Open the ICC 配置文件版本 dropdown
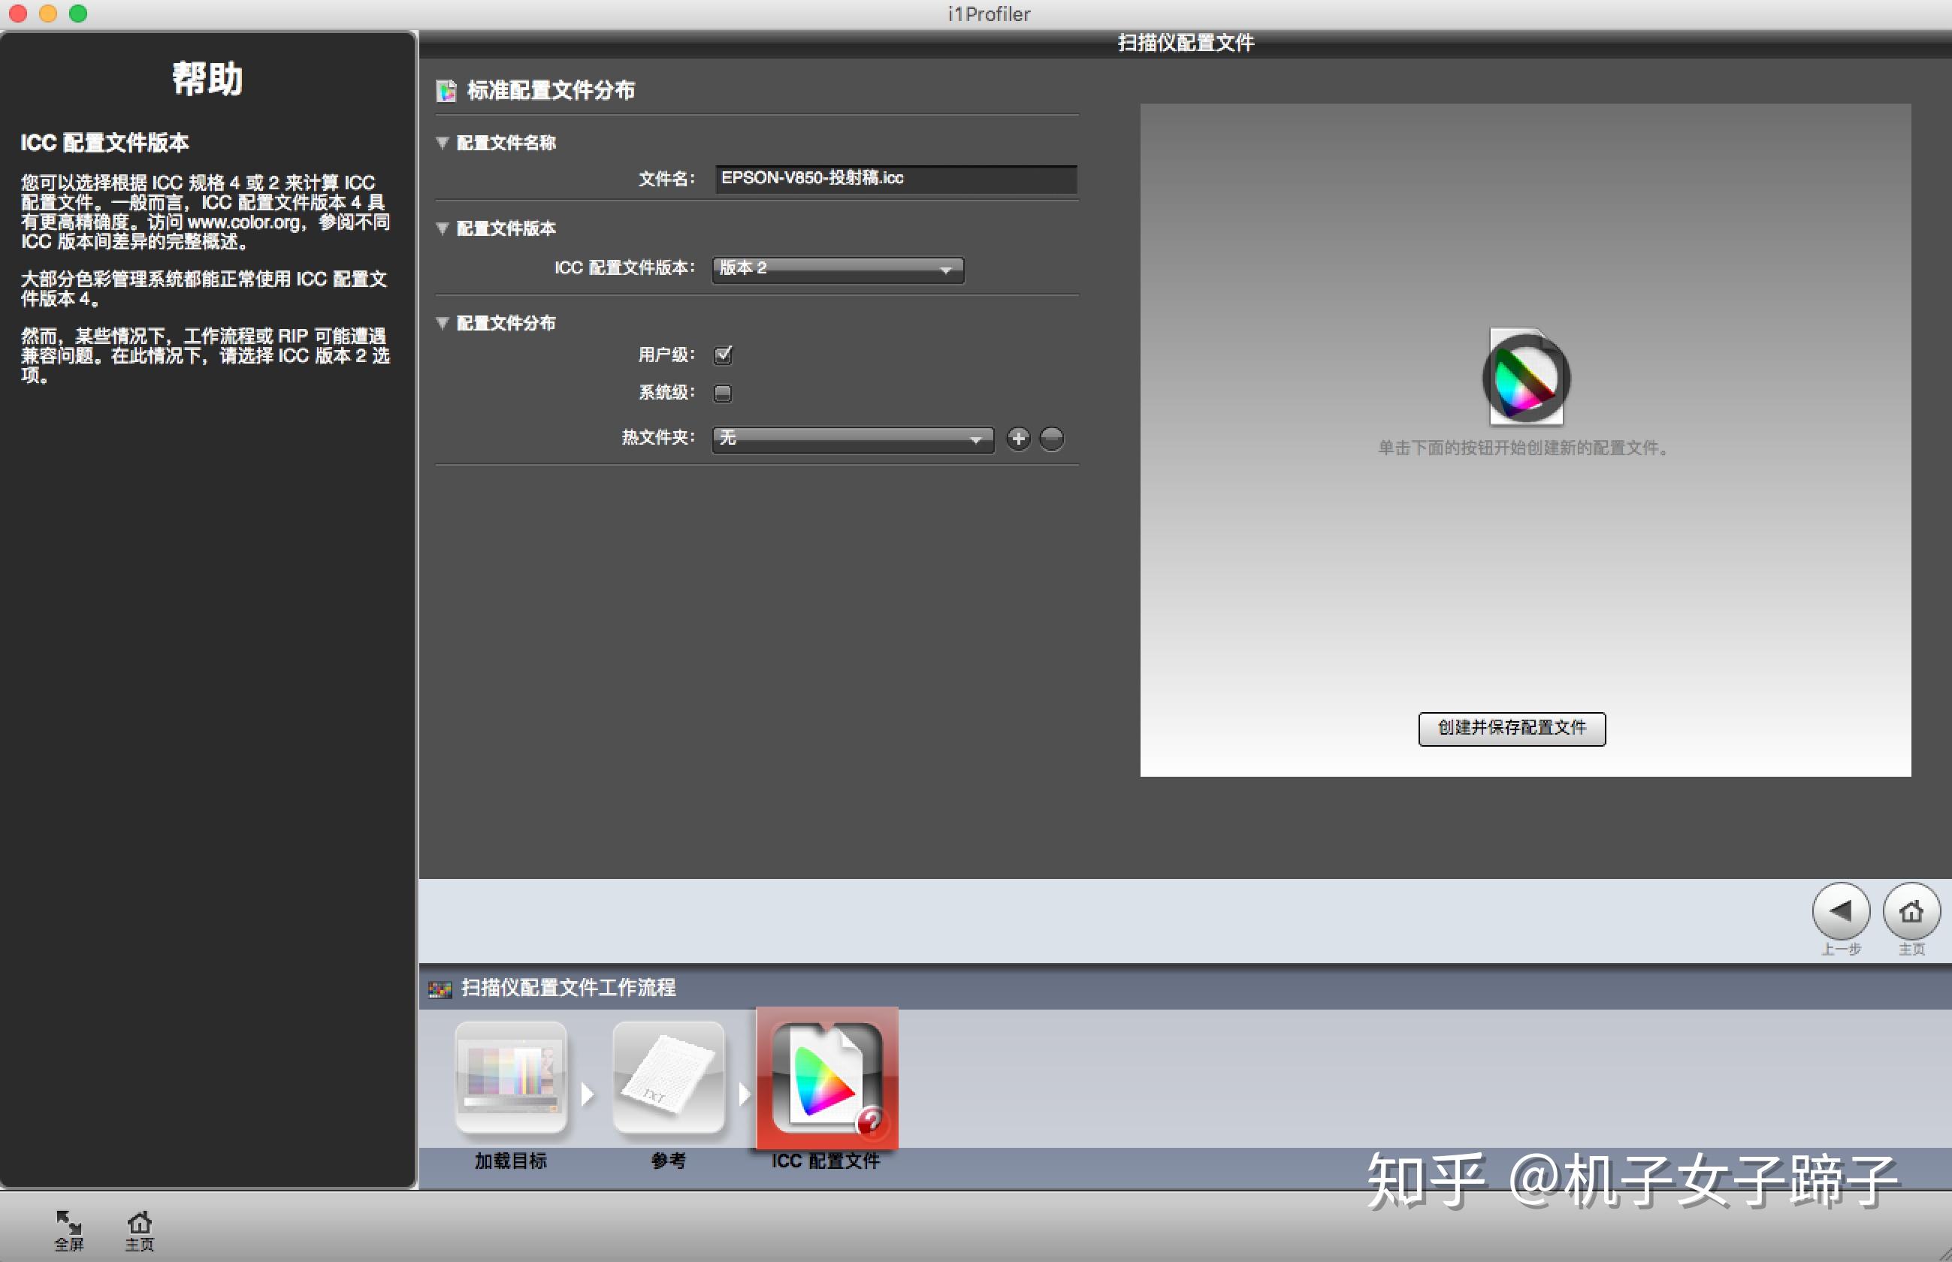1952x1262 pixels. (x=838, y=269)
